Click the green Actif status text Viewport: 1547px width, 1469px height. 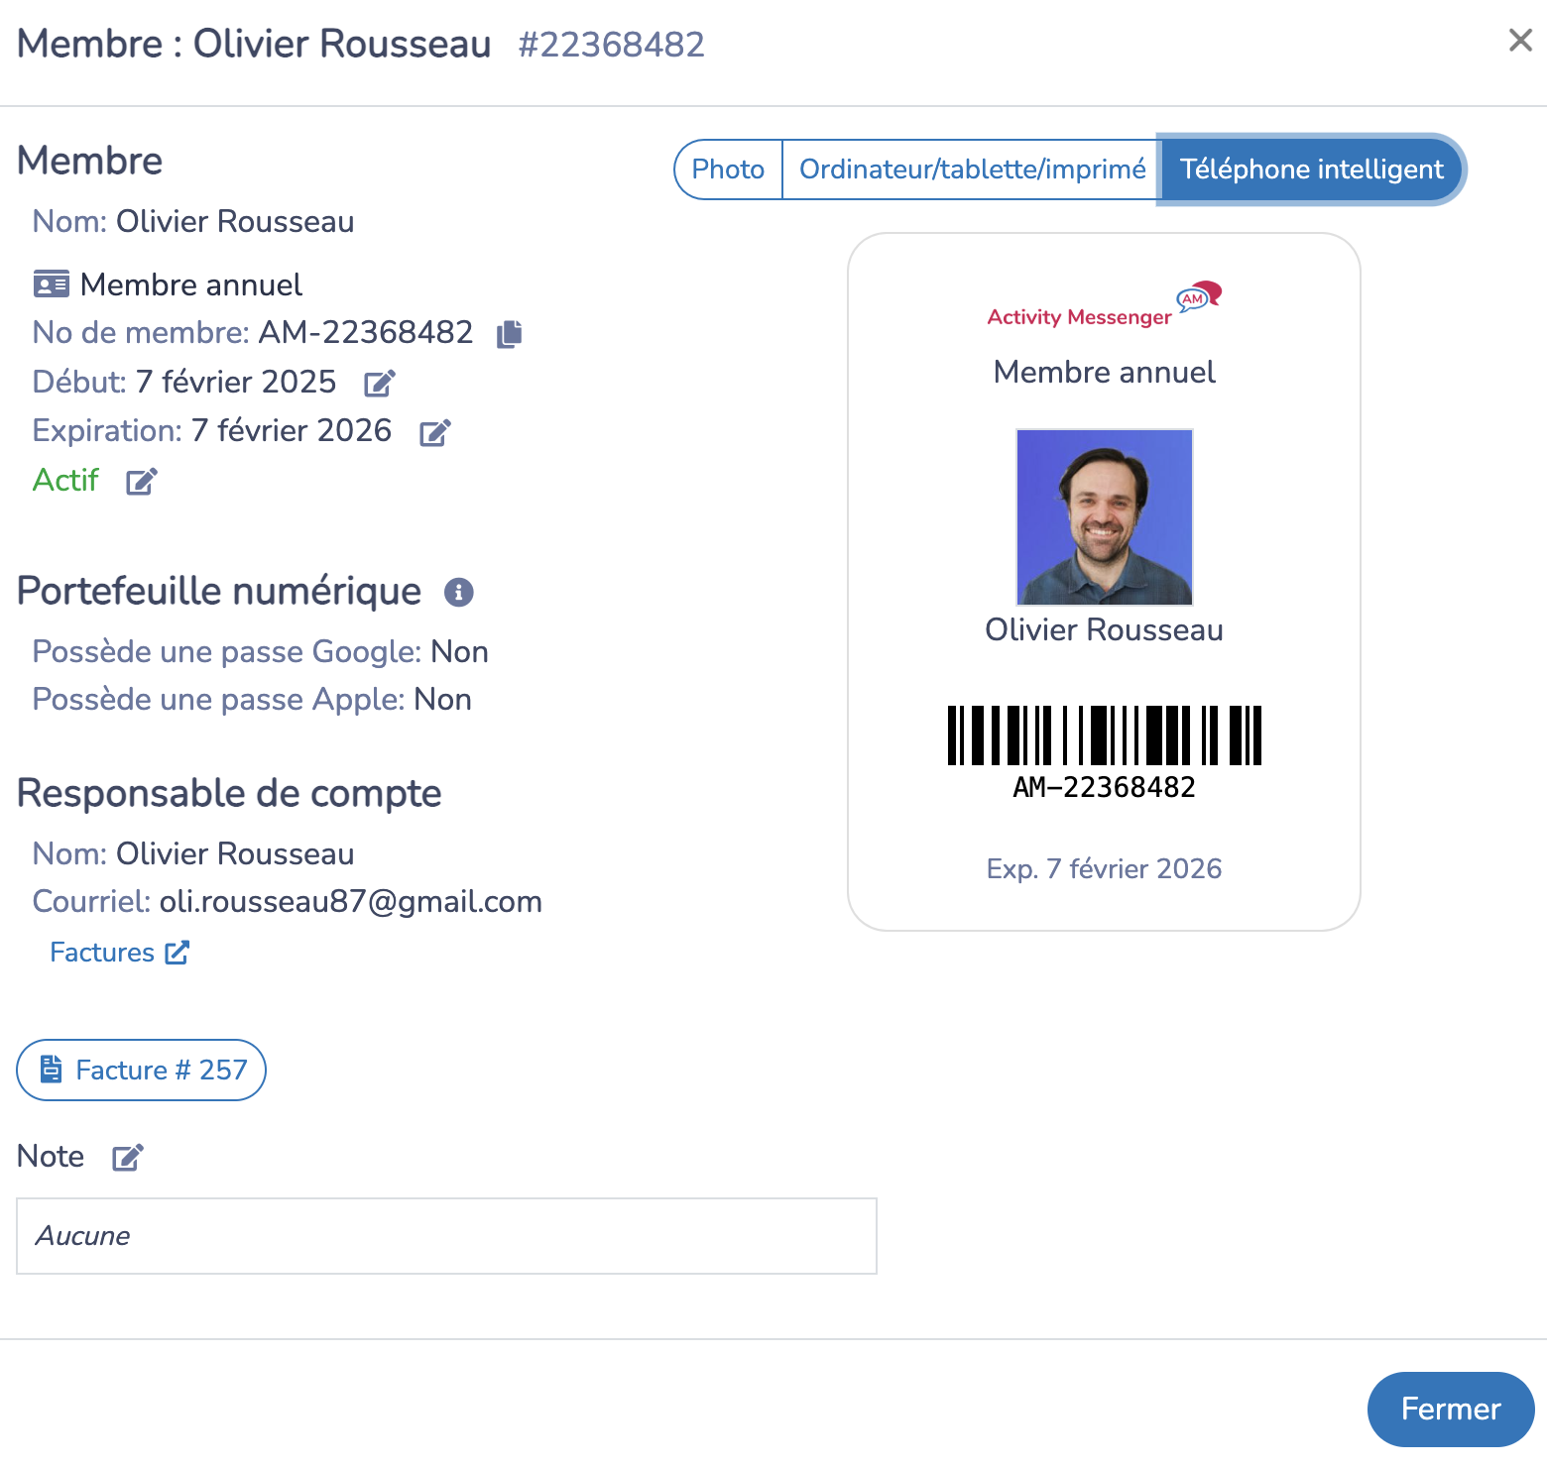click(x=65, y=481)
